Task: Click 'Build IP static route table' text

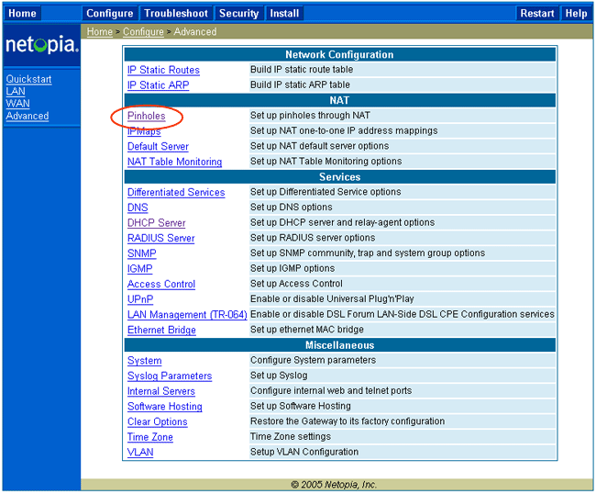Action: 302,70
